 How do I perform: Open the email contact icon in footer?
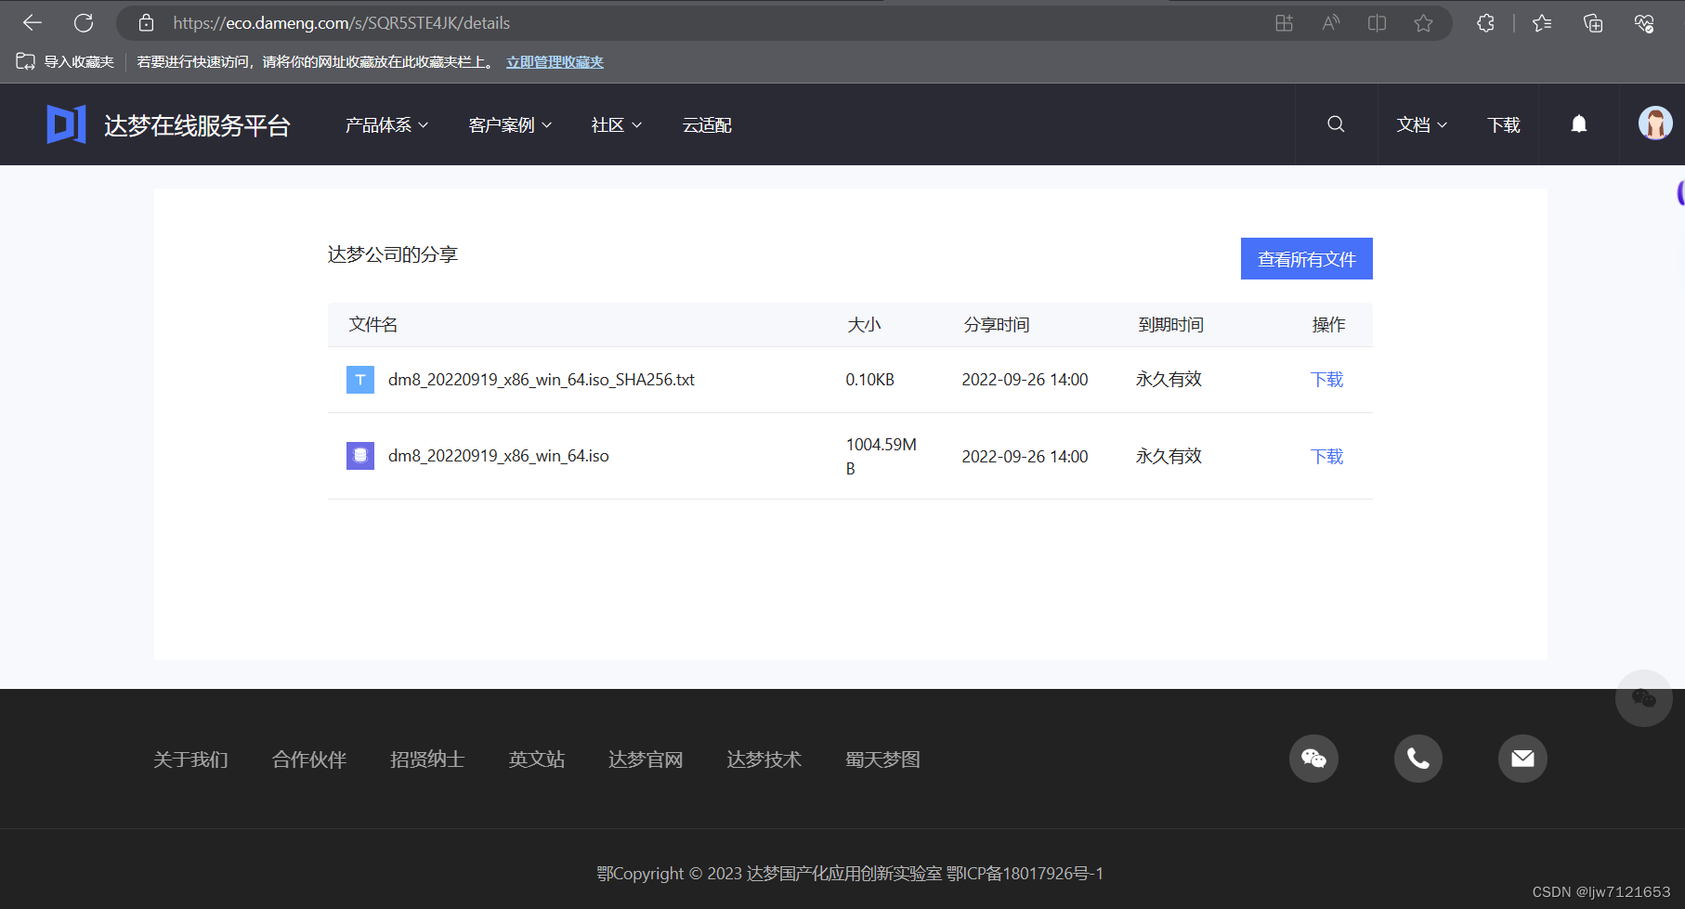(x=1522, y=759)
